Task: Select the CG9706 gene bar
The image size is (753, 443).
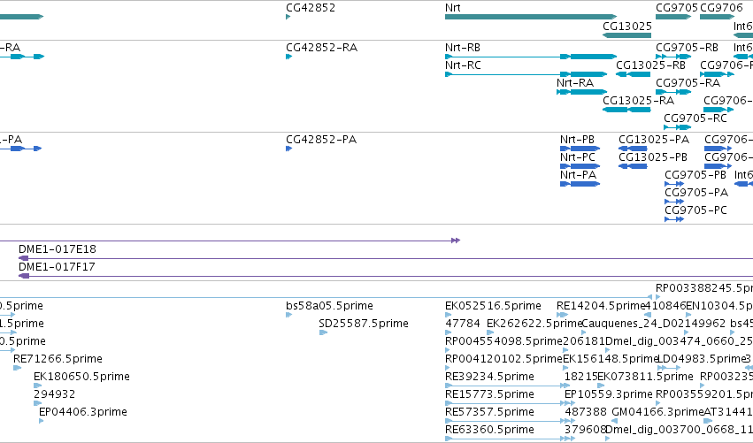Action: click(x=717, y=17)
